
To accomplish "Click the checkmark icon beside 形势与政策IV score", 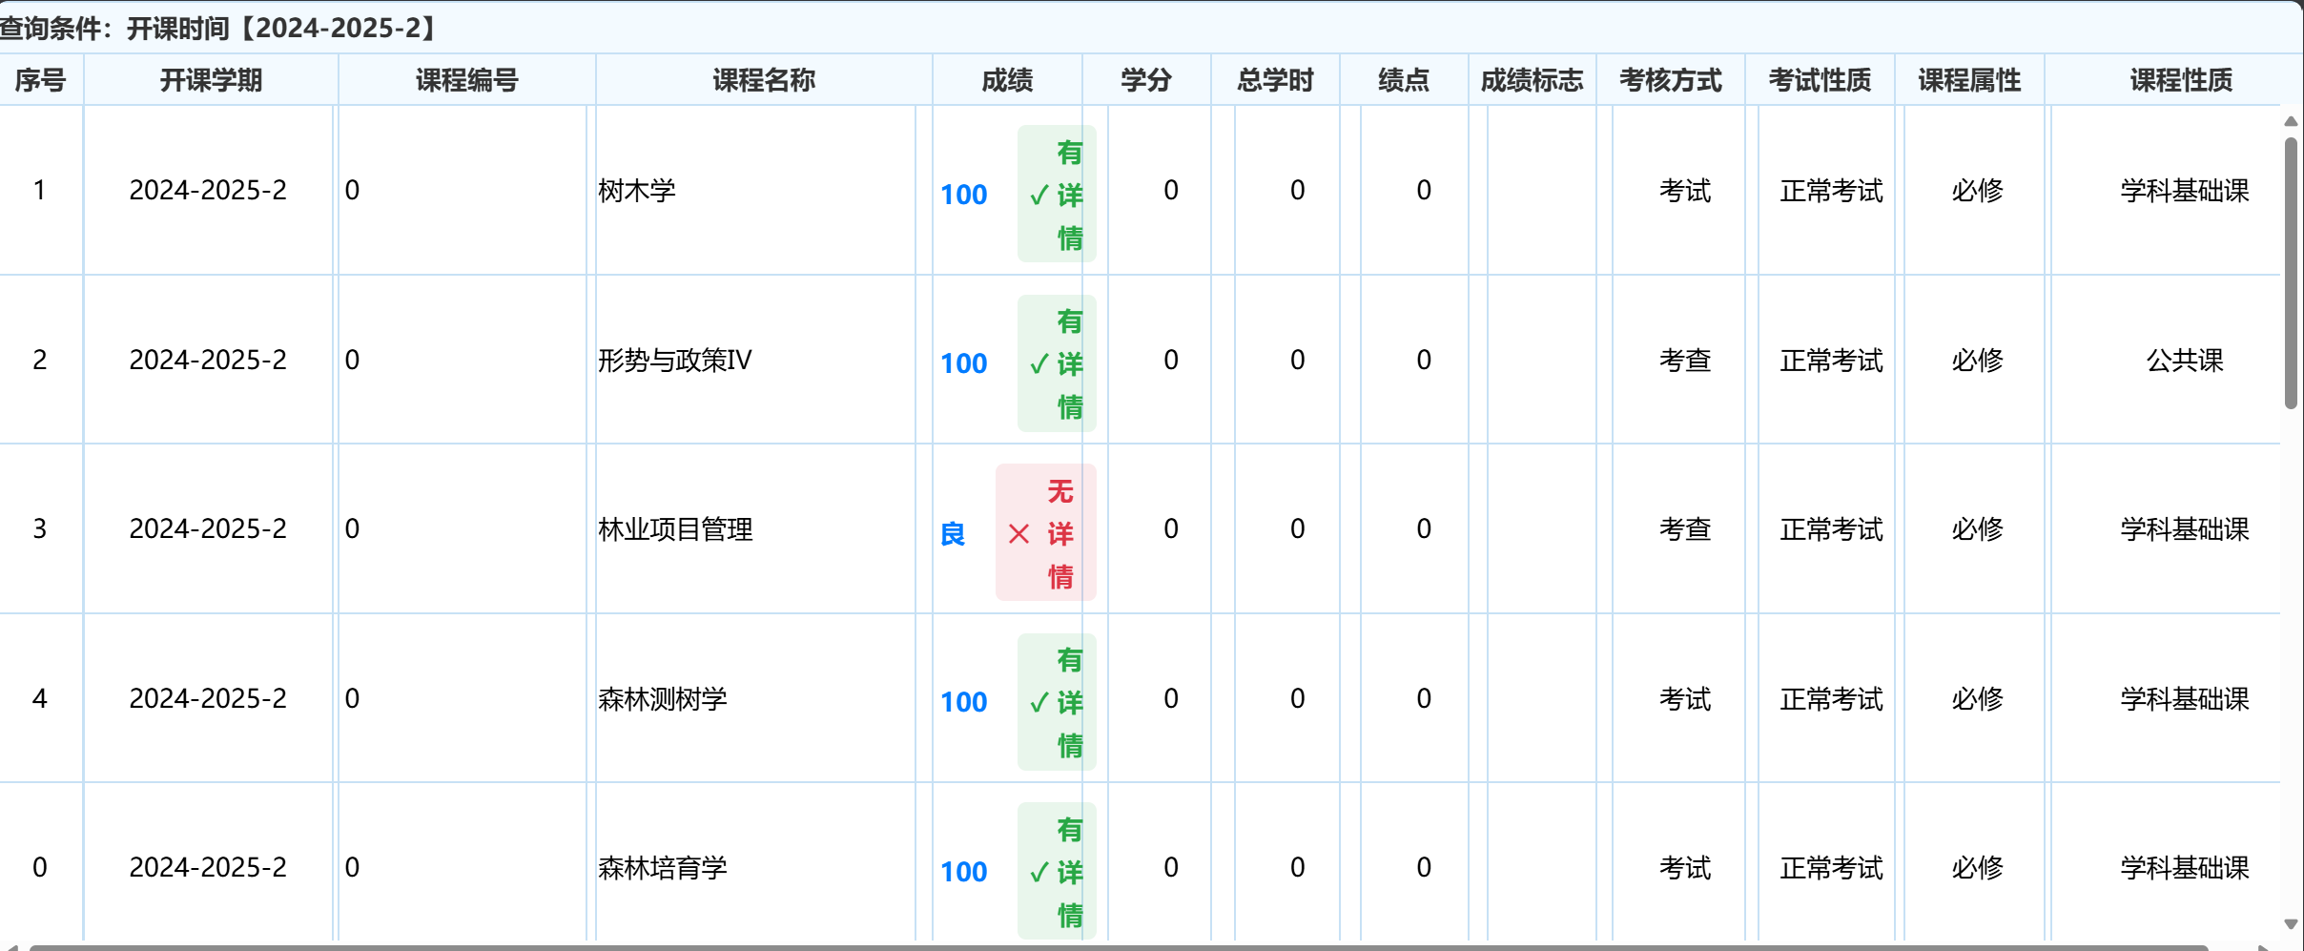I will tap(1039, 363).
